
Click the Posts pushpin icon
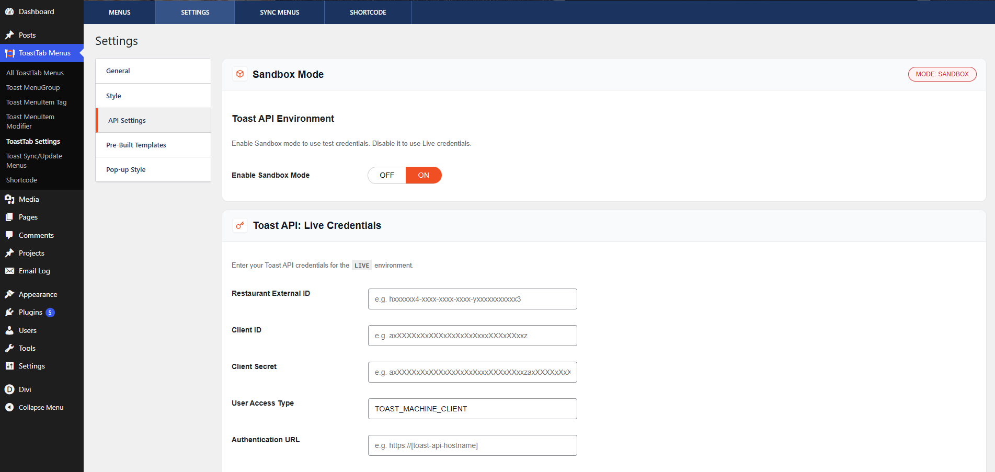coord(9,35)
